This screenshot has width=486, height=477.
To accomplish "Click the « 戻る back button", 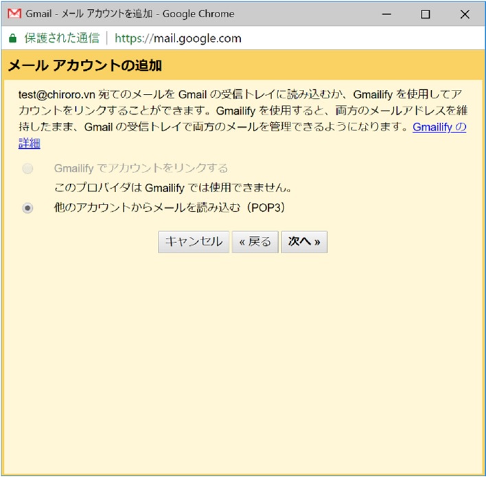I will pos(255,242).
